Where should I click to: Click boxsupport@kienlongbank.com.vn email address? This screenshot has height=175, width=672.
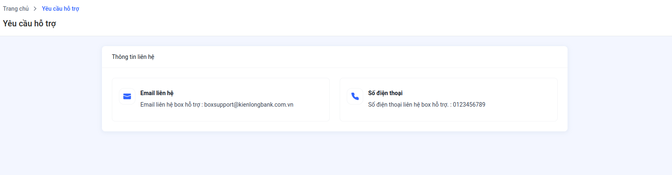(248, 105)
